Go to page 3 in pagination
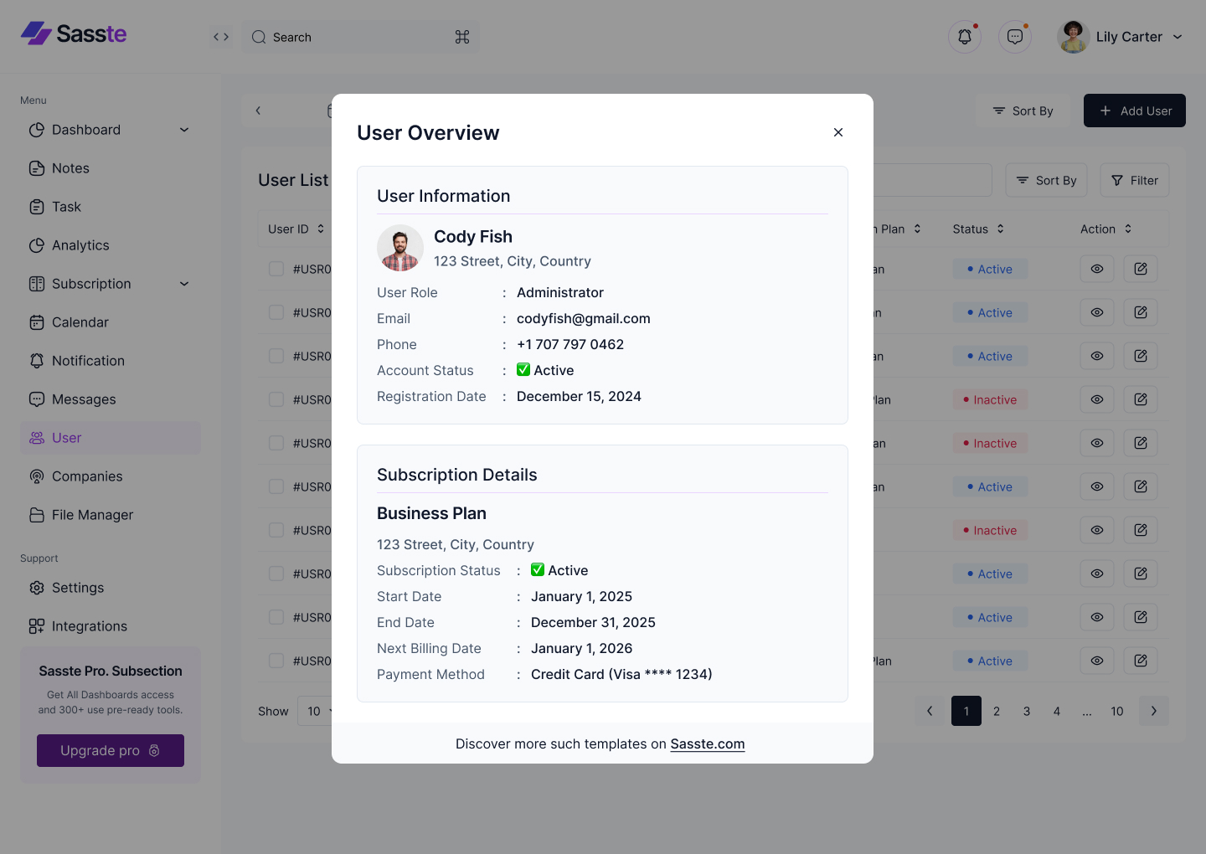Screen dimensions: 1206x854 (1026, 711)
